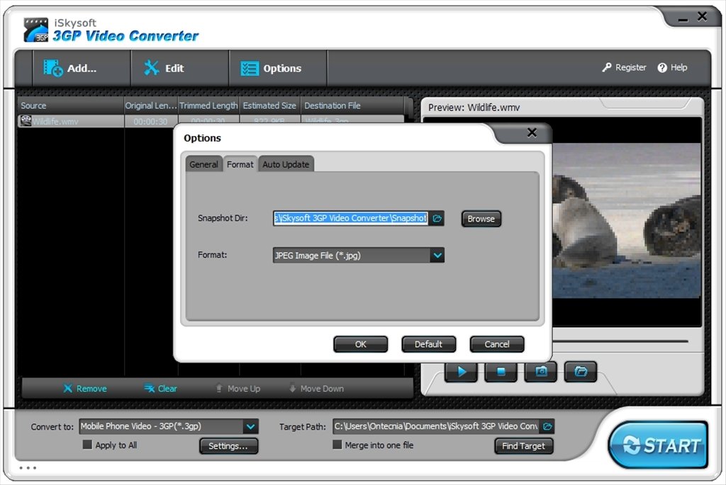The width and height of the screenshot is (726, 485).
Task: Click the Snapshot Dir folder icon
Action: click(437, 219)
